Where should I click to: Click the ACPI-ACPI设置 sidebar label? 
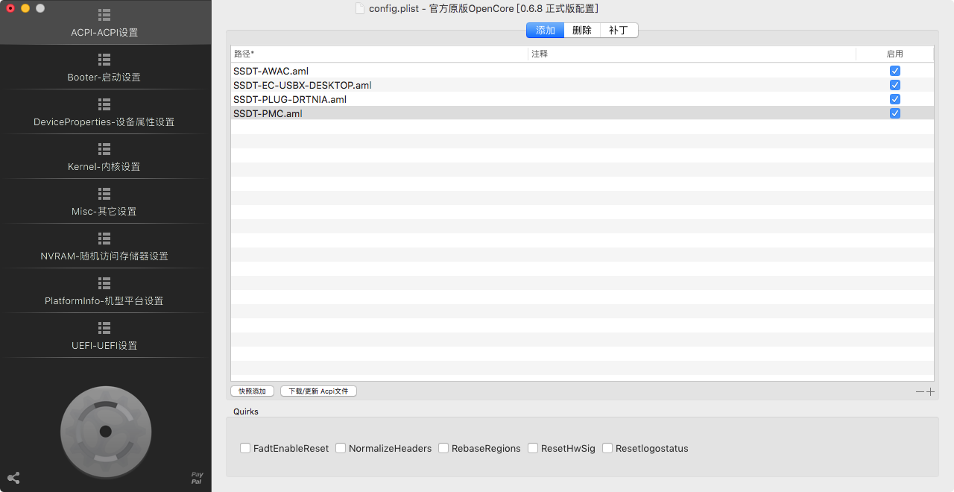coord(104,33)
